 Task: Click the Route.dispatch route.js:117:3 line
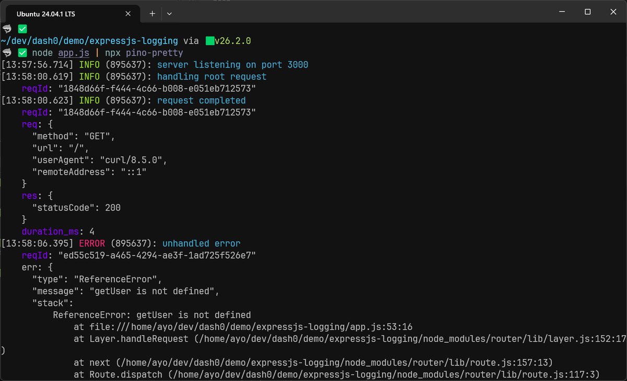[x=337, y=375]
